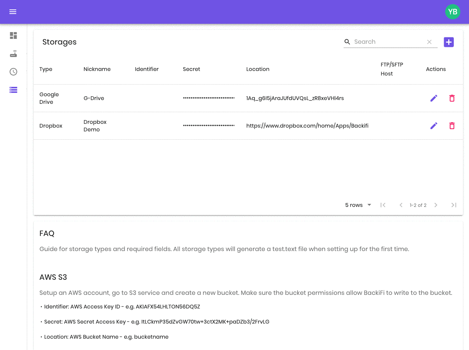Select the dropbox.com/home/Apps/Backifi location text

[x=307, y=126]
